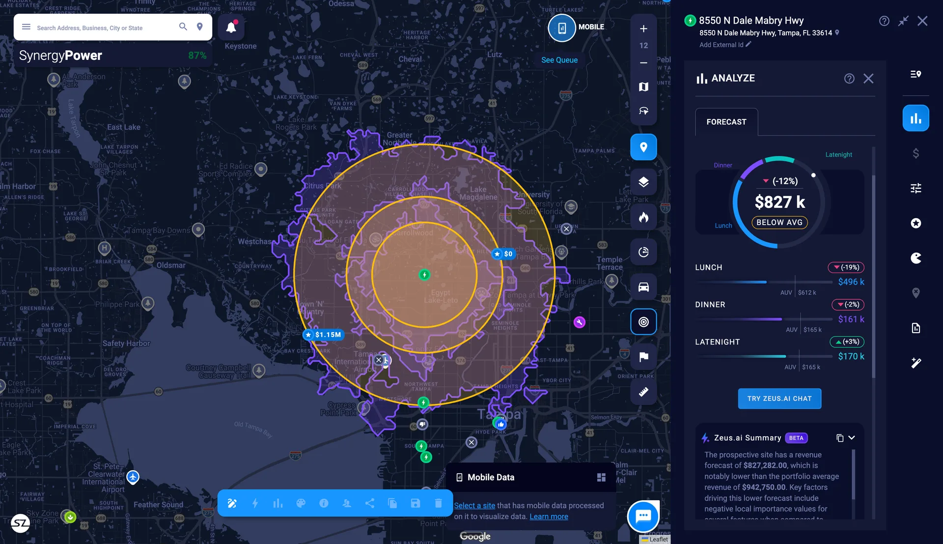Click the purple wrench map marker
This screenshot has width=943, height=544.
580,322
